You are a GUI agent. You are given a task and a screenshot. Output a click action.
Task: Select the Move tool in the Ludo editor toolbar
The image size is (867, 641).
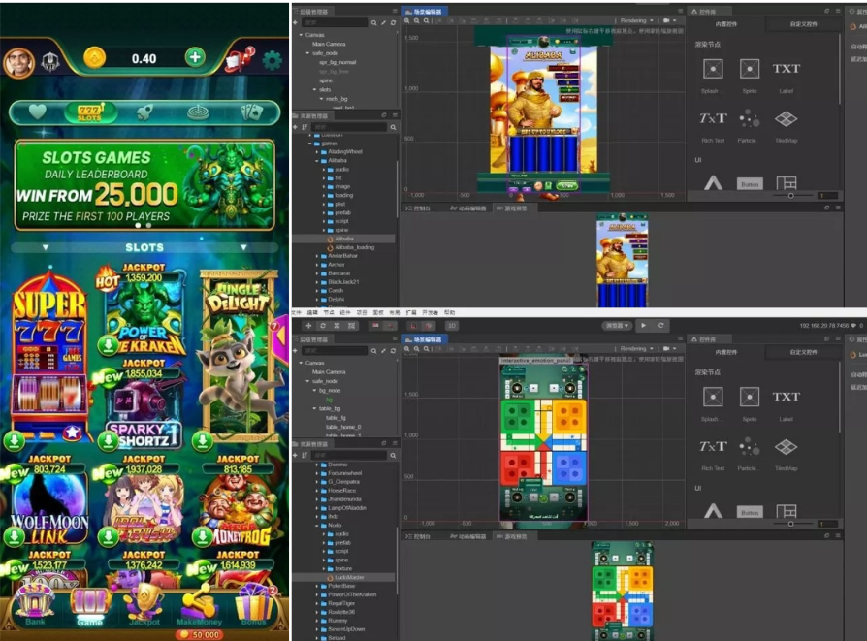(x=308, y=326)
